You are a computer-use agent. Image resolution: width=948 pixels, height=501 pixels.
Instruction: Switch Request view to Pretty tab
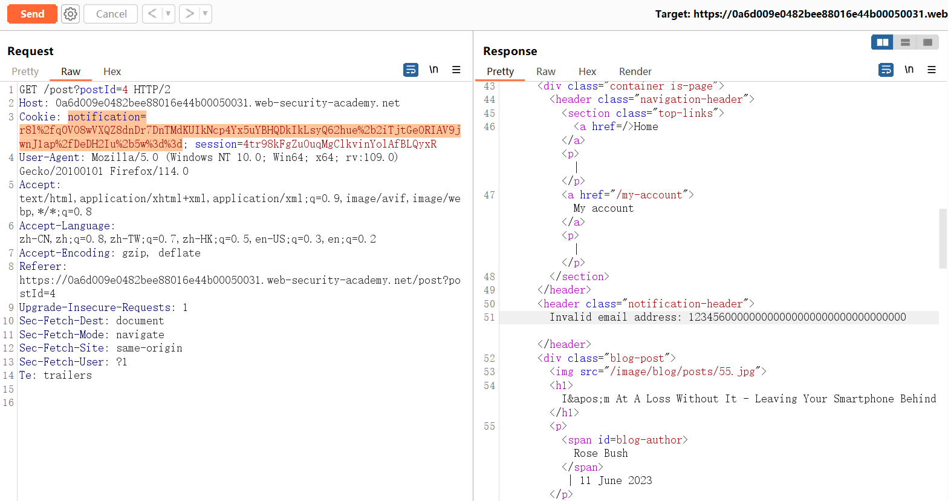[x=25, y=71]
